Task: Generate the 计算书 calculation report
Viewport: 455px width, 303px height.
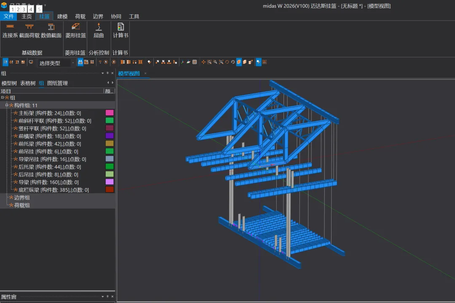Action: click(x=120, y=31)
